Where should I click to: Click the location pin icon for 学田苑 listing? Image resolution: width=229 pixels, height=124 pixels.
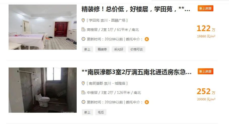click(x=83, y=20)
